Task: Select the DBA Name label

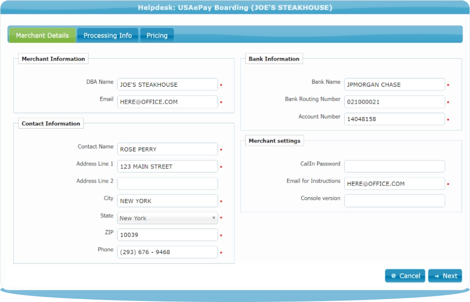Action: click(100, 82)
